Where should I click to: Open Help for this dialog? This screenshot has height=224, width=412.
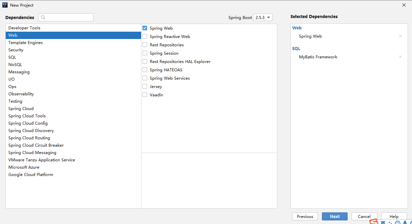[394, 216]
